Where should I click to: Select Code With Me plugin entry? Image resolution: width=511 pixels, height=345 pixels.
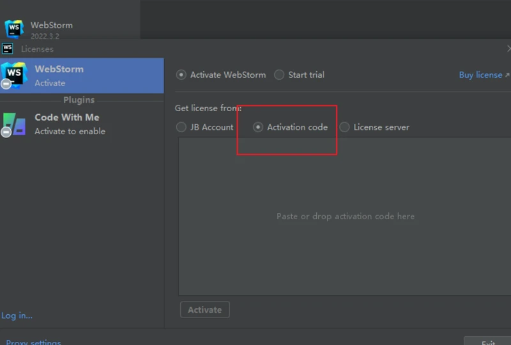82,124
